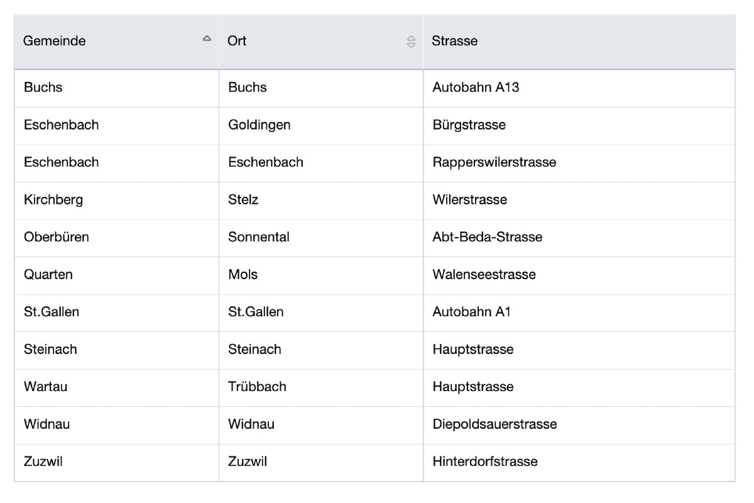Click the Ort column sort icon
This screenshot has width=754, height=503.
(411, 41)
